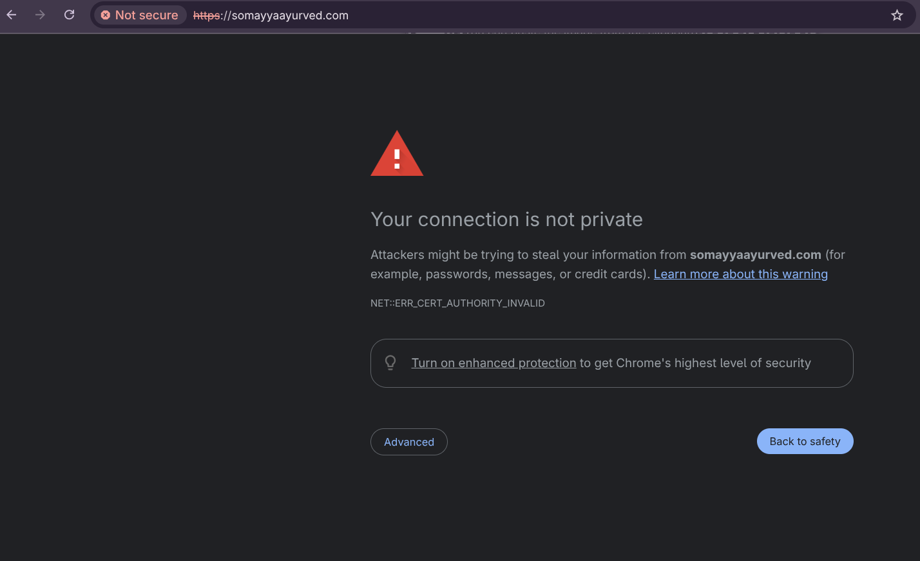Image resolution: width=920 pixels, height=561 pixels.
Task: Click the lightbulb icon in the protection banner
Action: [x=390, y=362]
